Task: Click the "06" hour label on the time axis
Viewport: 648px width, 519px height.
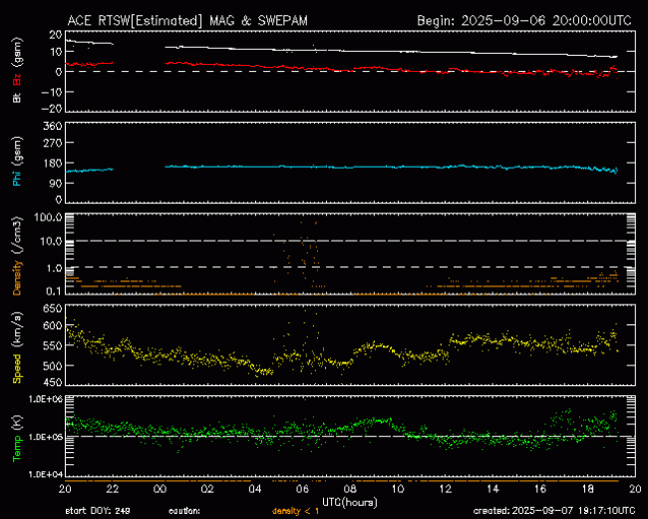Action: click(302, 489)
